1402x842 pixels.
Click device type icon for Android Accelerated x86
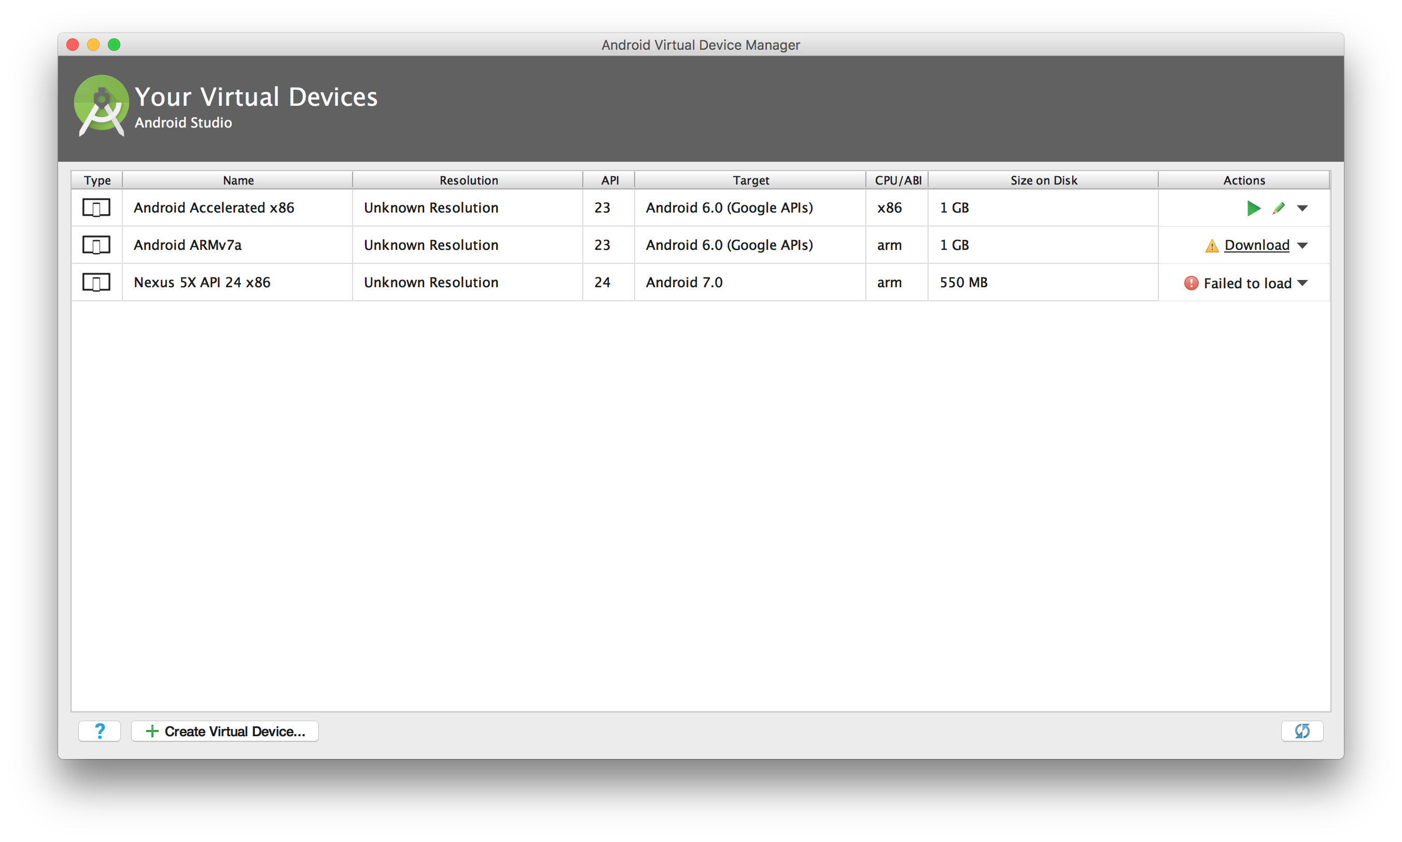96,208
